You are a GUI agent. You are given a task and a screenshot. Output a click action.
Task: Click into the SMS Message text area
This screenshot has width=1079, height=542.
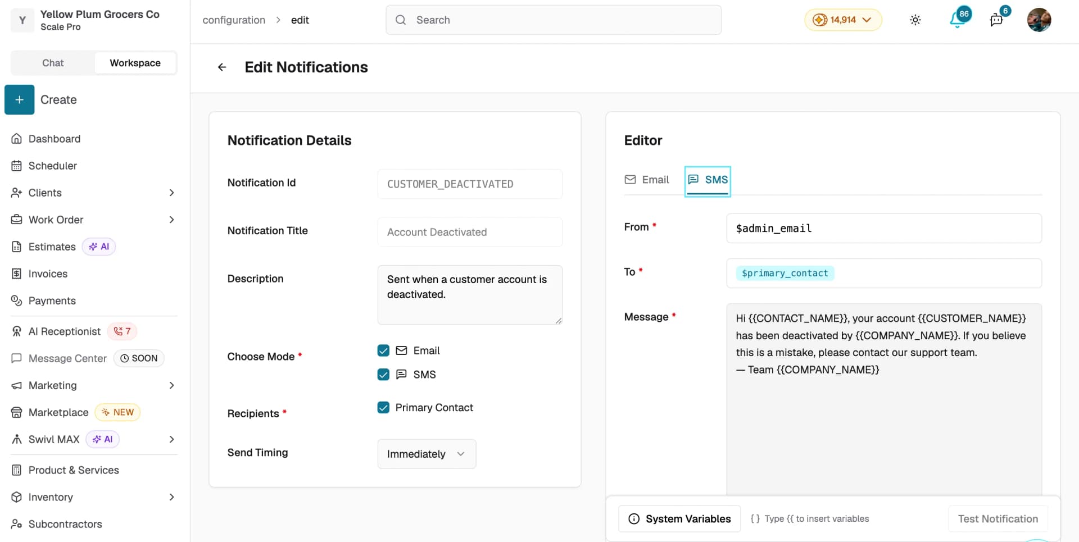click(x=884, y=400)
